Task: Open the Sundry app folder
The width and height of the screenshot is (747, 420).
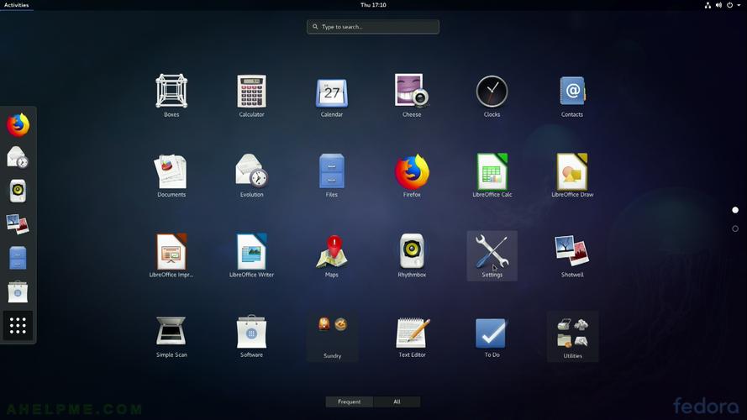Action: [x=332, y=336]
